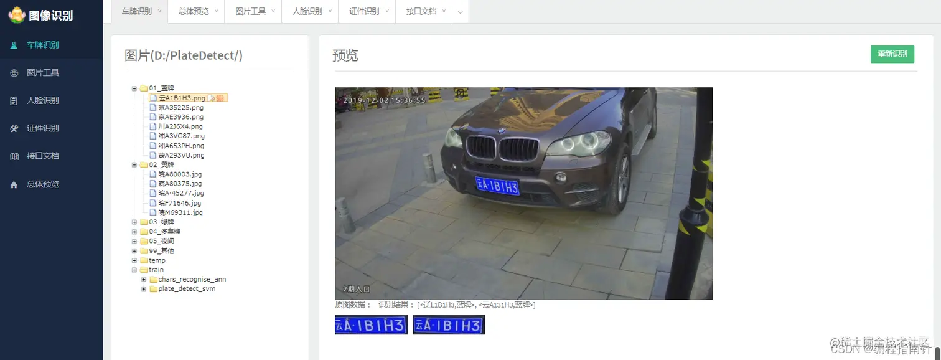This screenshot has width=941, height=360.
Task: Collapse the train folder
Action: point(134,270)
